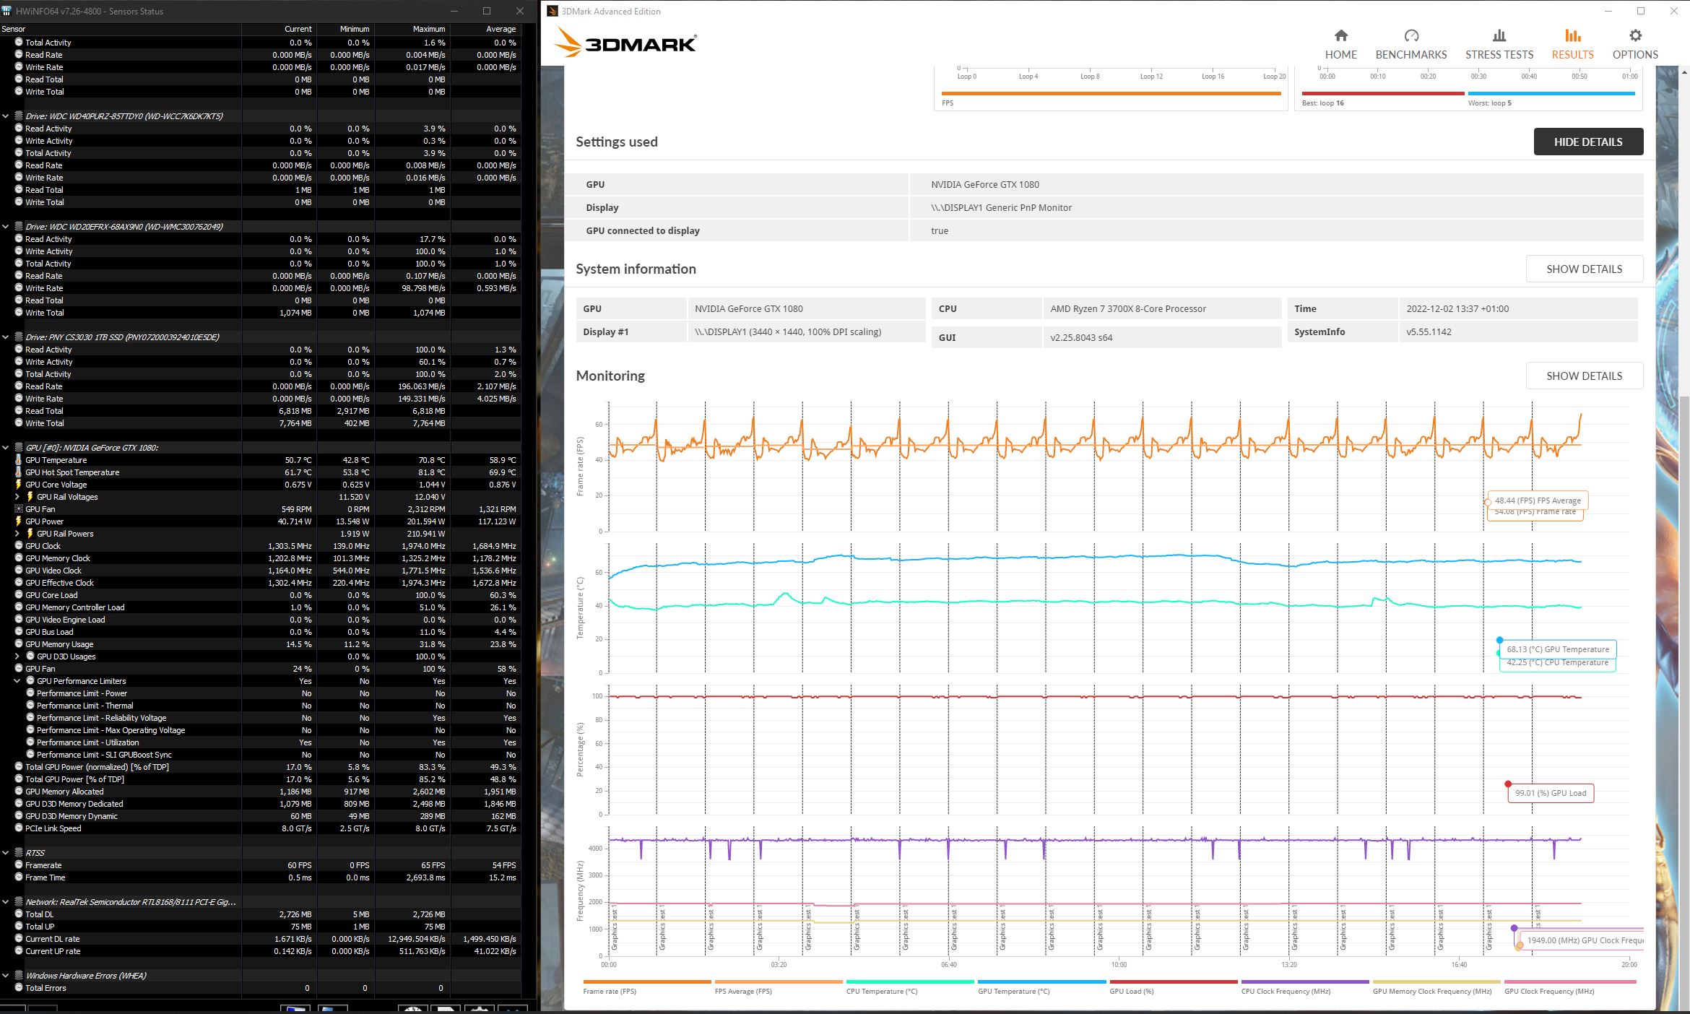
Task: Collapse the RTSS sensor section
Action: click(6, 853)
